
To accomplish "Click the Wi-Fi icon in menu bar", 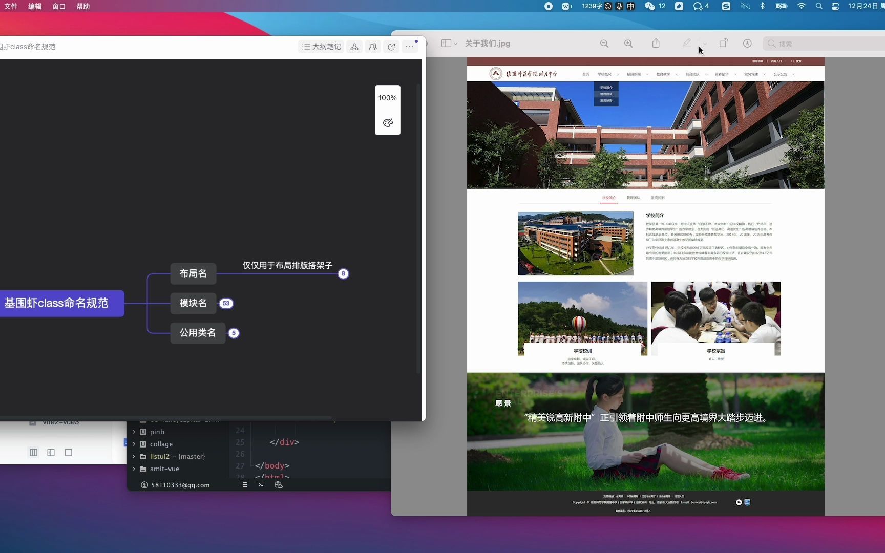I will point(802,6).
